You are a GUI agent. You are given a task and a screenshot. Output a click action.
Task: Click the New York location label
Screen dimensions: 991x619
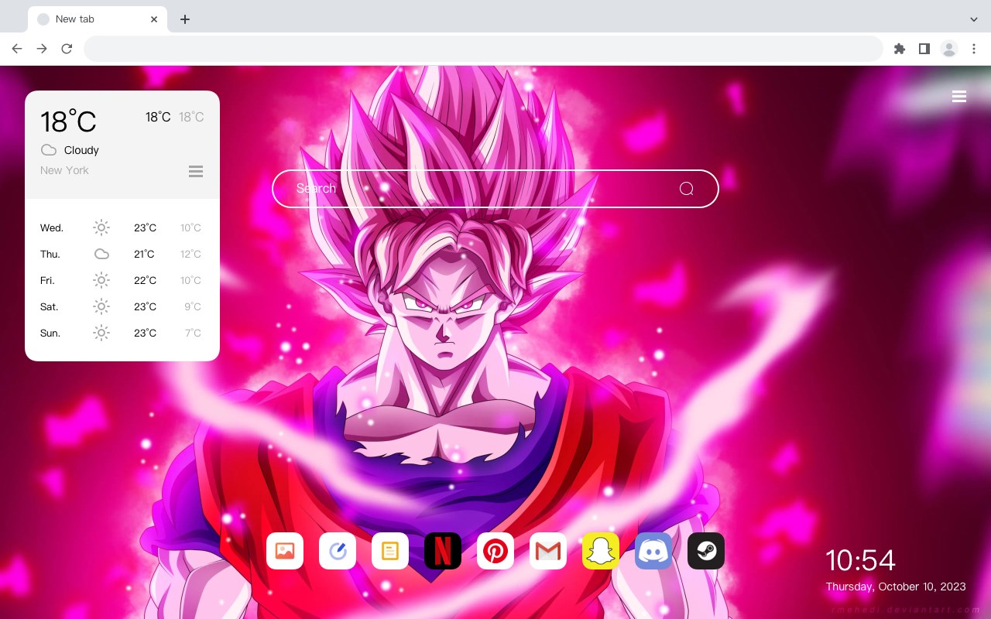(64, 170)
